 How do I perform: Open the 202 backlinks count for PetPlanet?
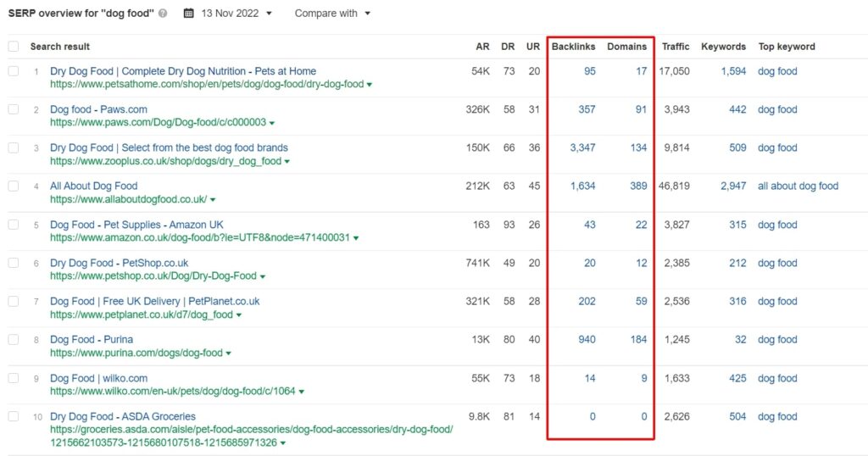(x=587, y=301)
